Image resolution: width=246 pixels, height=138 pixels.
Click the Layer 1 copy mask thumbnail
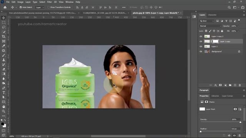click(x=215, y=41)
